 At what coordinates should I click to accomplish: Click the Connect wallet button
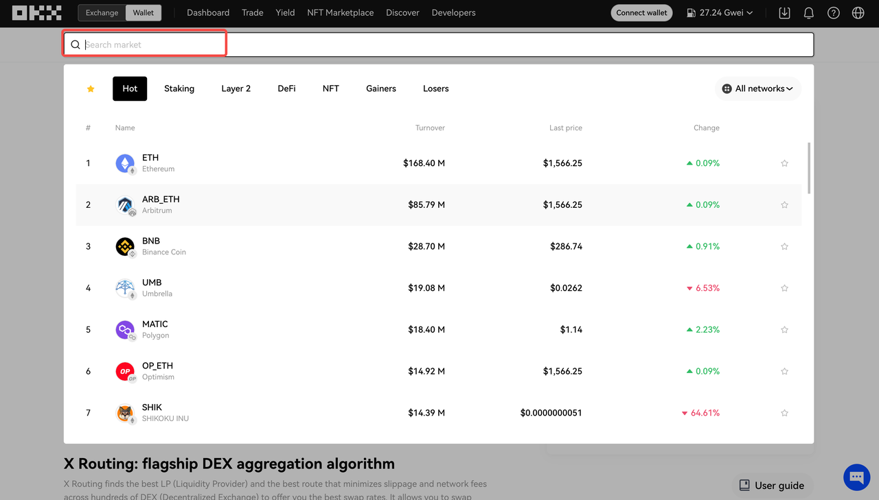coord(641,12)
